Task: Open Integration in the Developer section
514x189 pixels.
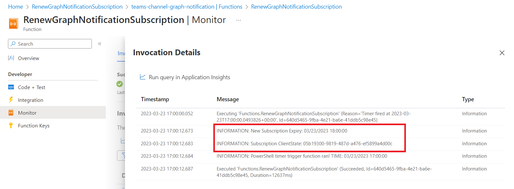Action: click(x=30, y=100)
